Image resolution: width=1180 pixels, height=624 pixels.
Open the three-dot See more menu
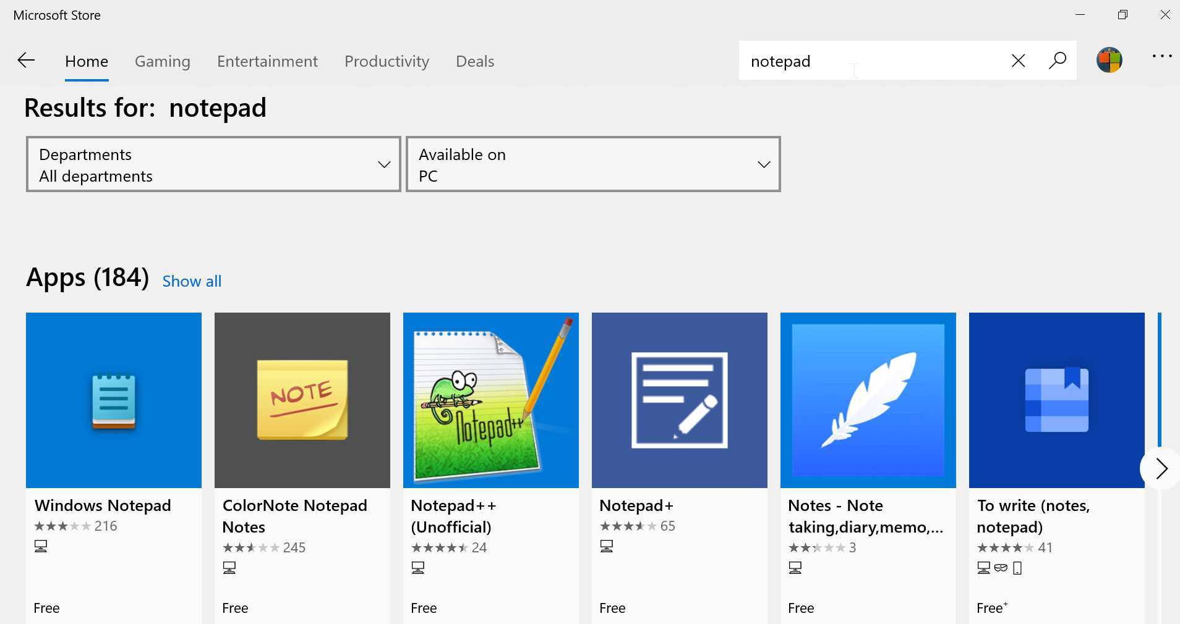pos(1162,57)
